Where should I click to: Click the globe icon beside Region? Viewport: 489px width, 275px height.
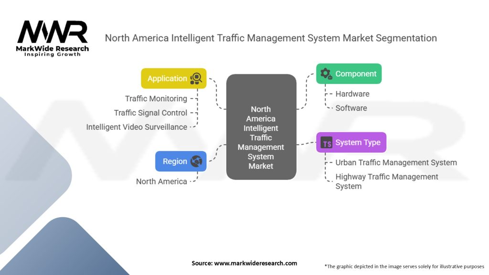pyautogui.click(x=196, y=161)
